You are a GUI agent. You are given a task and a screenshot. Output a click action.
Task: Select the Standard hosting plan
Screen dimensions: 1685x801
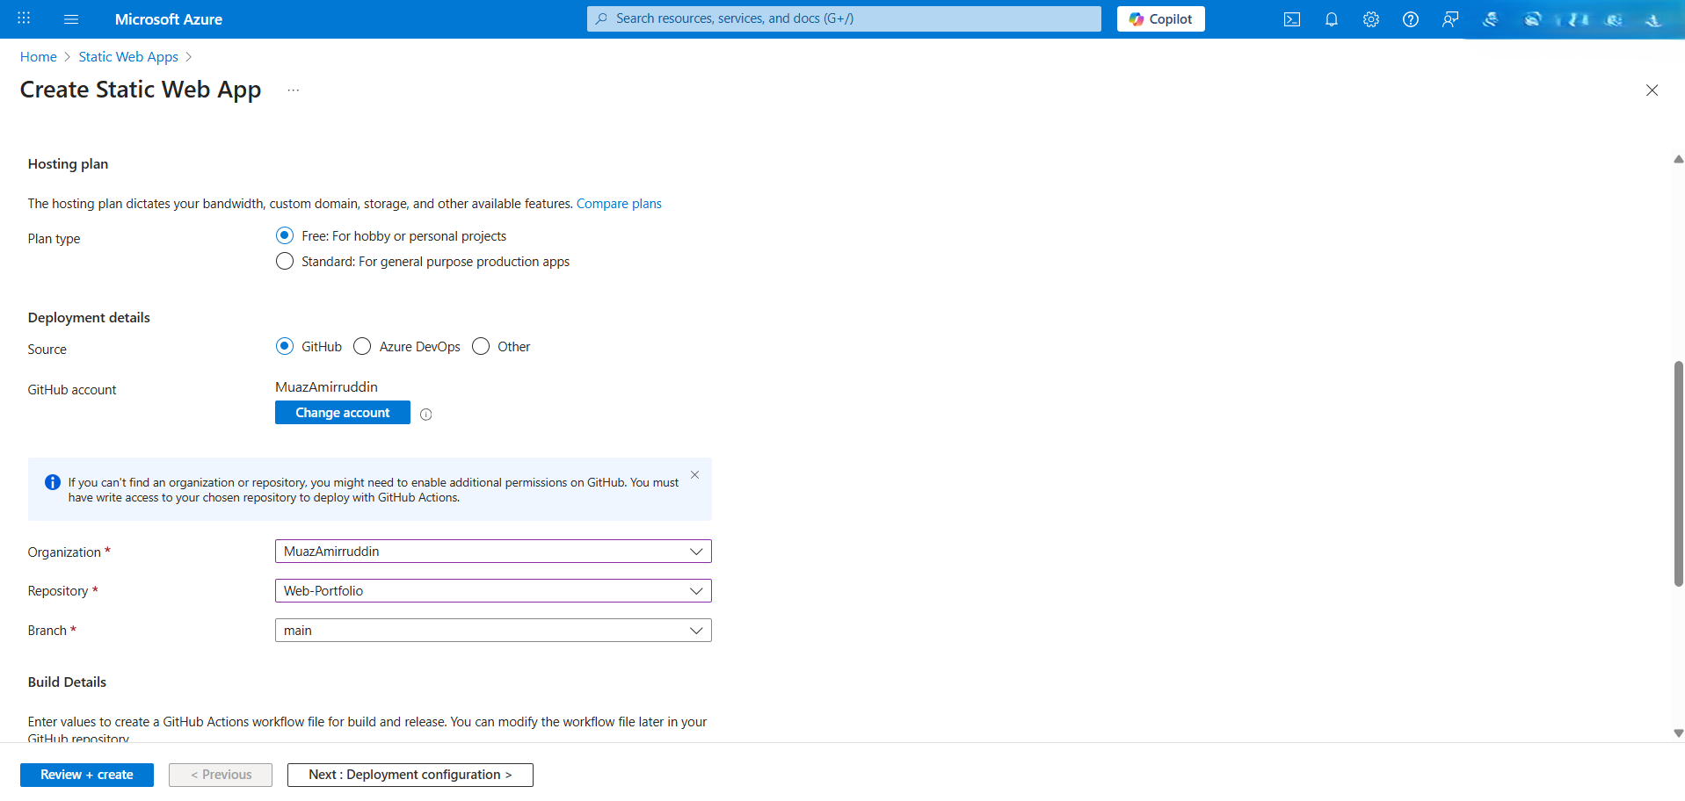point(284,261)
